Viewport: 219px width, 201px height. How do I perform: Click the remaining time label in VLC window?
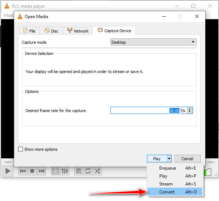pos(211,162)
